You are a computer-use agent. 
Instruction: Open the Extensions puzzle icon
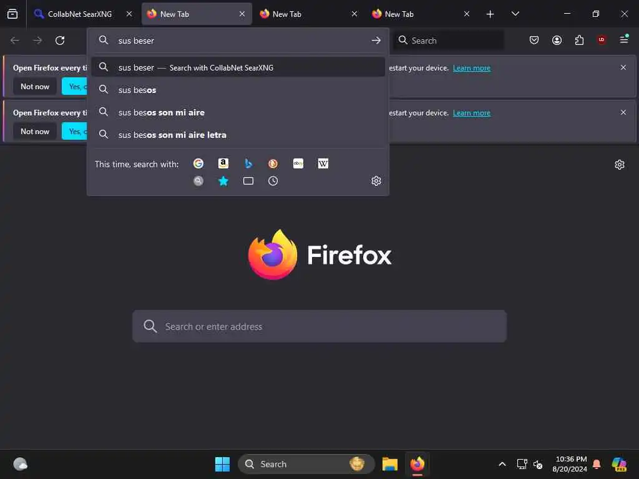coord(579,40)
